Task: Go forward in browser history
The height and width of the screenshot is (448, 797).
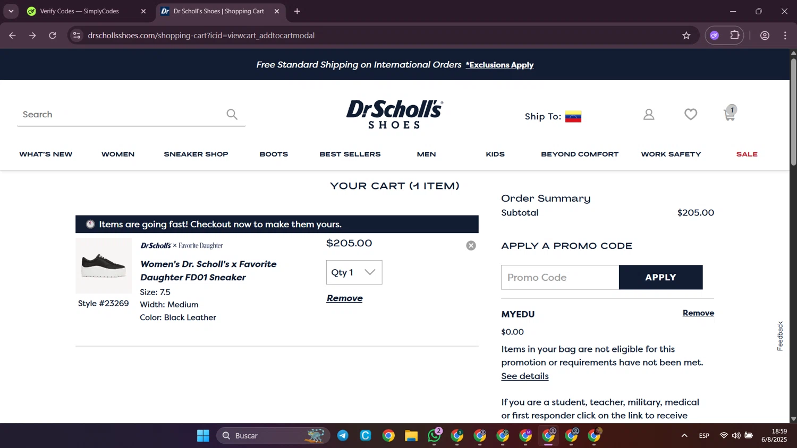Action: coord(32,36)
